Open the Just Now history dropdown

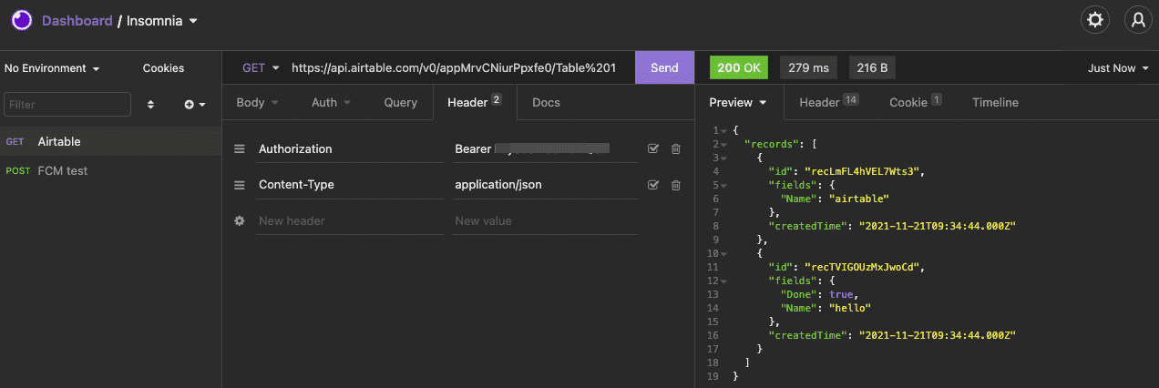[x=1118, y=68]
